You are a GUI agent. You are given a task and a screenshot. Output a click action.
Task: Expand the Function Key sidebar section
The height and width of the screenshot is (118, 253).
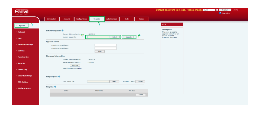click(23, 57)
